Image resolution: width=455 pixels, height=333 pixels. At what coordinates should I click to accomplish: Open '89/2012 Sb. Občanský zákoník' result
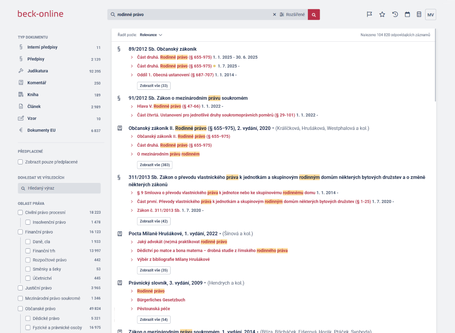coord(163,49)
